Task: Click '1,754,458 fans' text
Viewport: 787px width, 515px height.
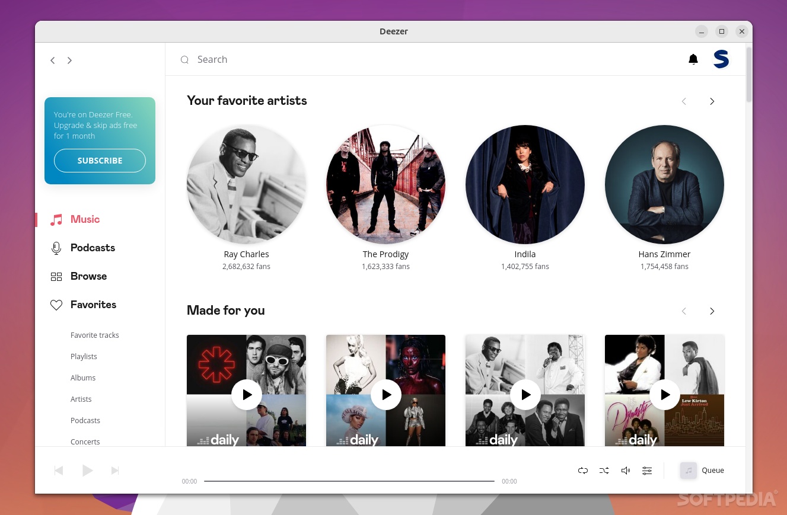Action: (665, 267)
